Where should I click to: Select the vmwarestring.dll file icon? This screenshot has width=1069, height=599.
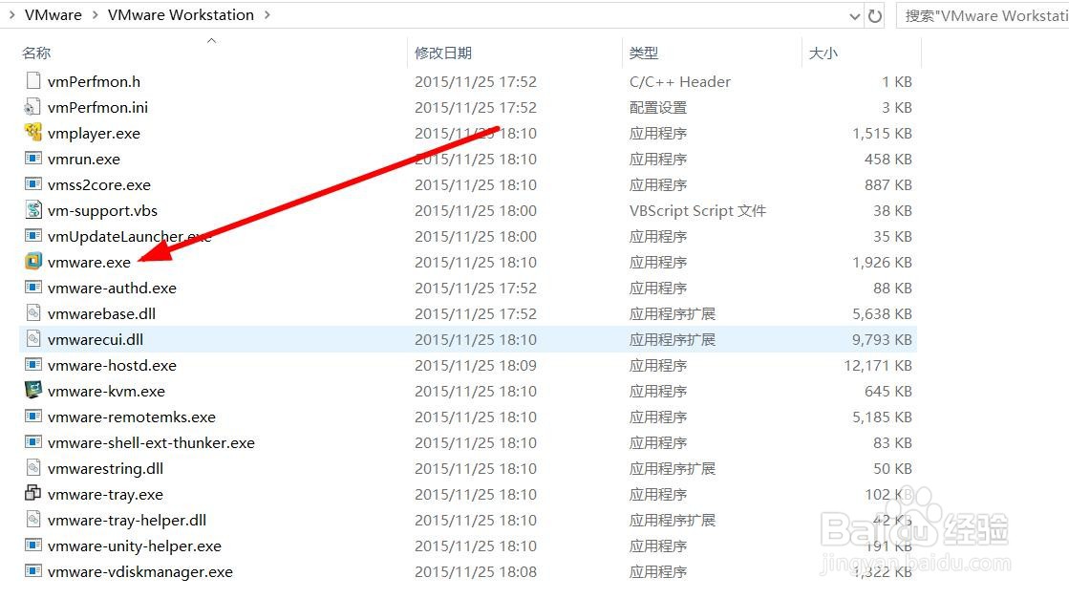(32, 468)
